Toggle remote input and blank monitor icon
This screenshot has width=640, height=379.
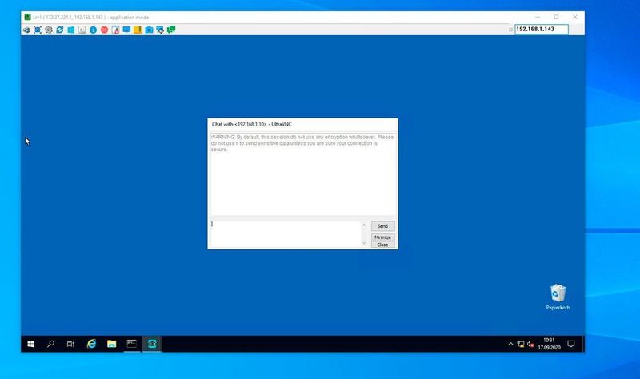(115, 30)
